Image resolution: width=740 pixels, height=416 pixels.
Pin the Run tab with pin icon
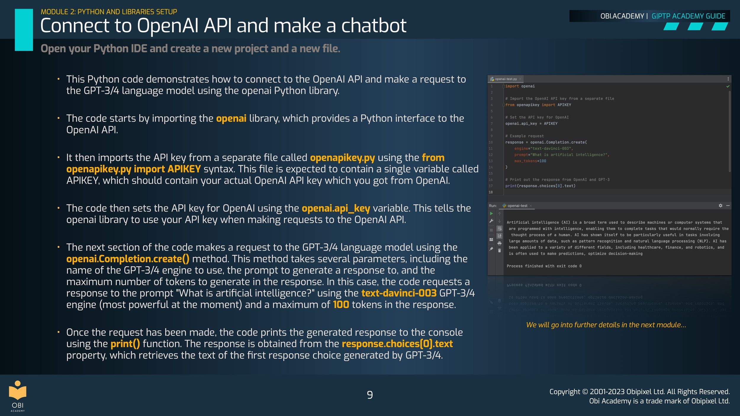(x=491, y=249)
